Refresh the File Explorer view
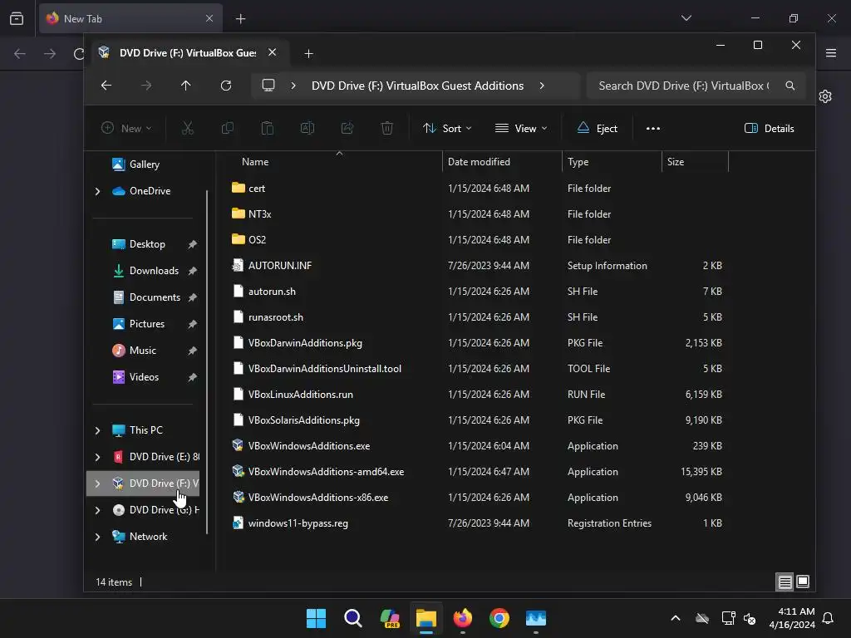This screenshot has width=851, height=638. (x=226, y=86)
